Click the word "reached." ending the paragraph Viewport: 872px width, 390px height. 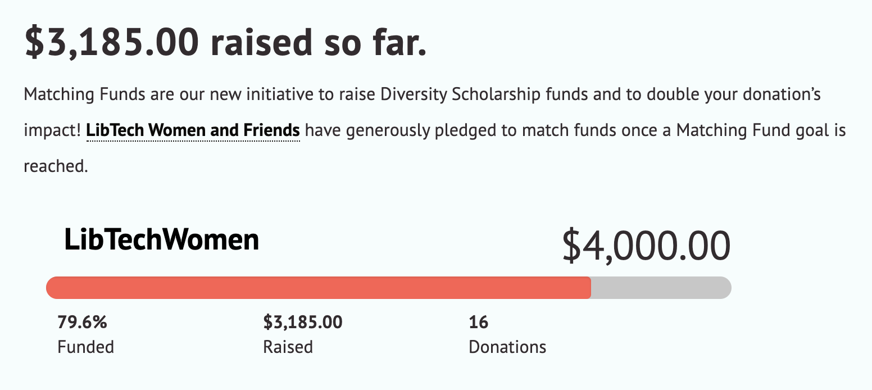(x=56, y=166)
